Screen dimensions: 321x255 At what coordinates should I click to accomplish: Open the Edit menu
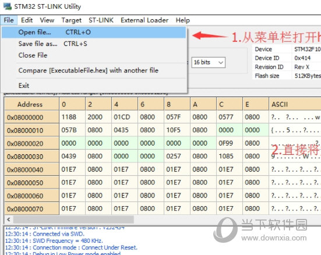coord(27,20)
